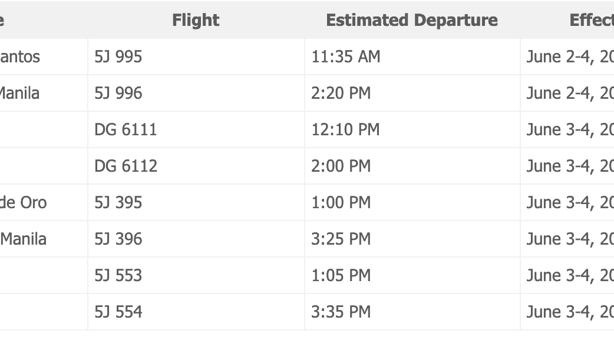Viewport: 614px width, 347px height.
Task: Click the 3:25 PM departure time
Action: tap(341, 239)
